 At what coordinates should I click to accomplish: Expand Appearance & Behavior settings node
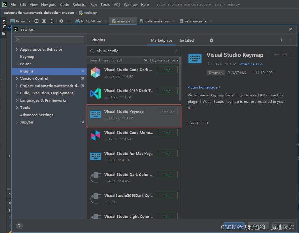pos(17,49)
